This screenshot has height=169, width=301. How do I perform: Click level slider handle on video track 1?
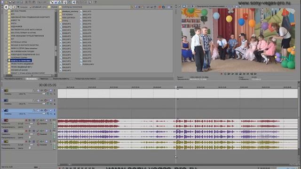pos(44,94)
